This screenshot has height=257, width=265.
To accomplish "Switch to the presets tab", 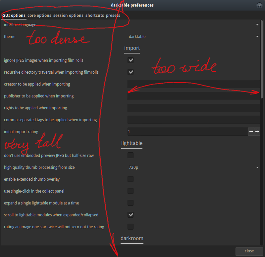I will pos(113,15).
